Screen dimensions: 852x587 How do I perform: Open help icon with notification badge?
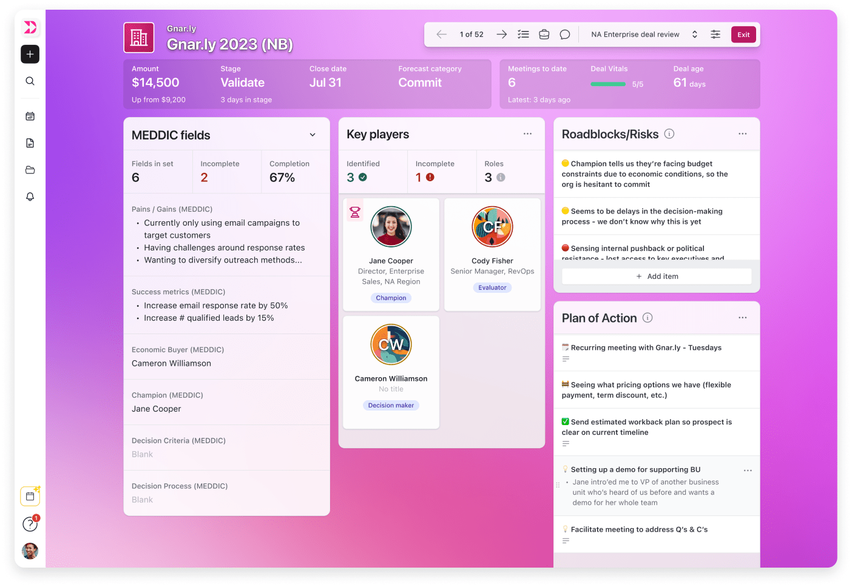pyautogui.click(x=30, y=524)
